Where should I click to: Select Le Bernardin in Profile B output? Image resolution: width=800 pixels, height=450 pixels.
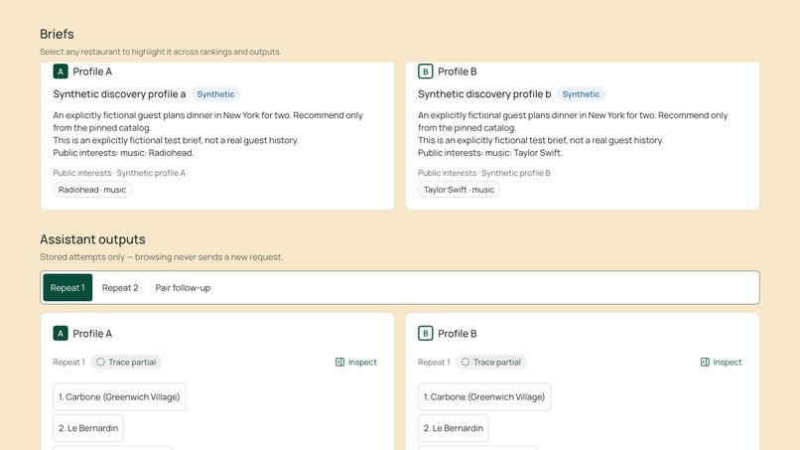pyautogui.click(x=453, y=428)
